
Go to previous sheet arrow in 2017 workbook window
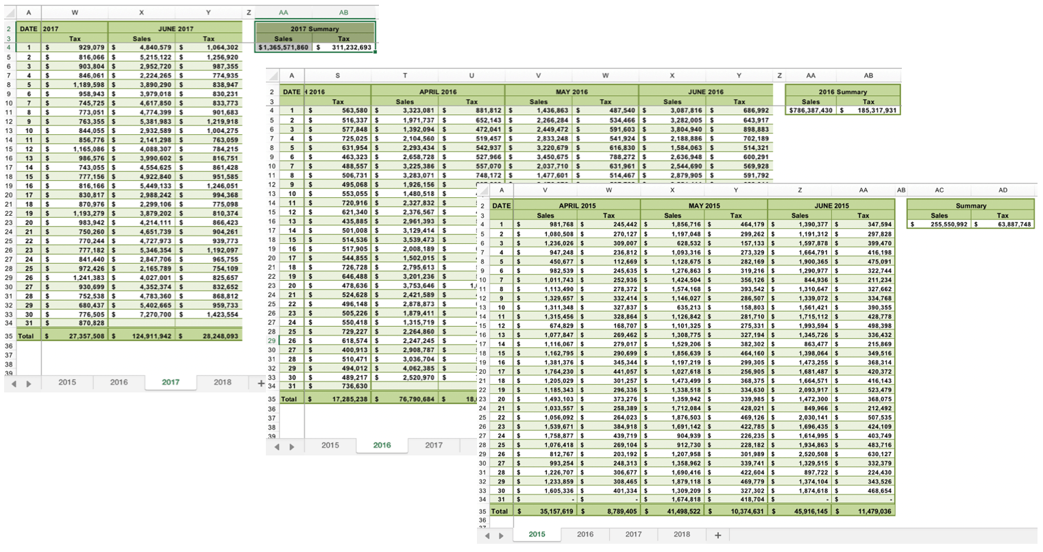(x=14, y=384)
